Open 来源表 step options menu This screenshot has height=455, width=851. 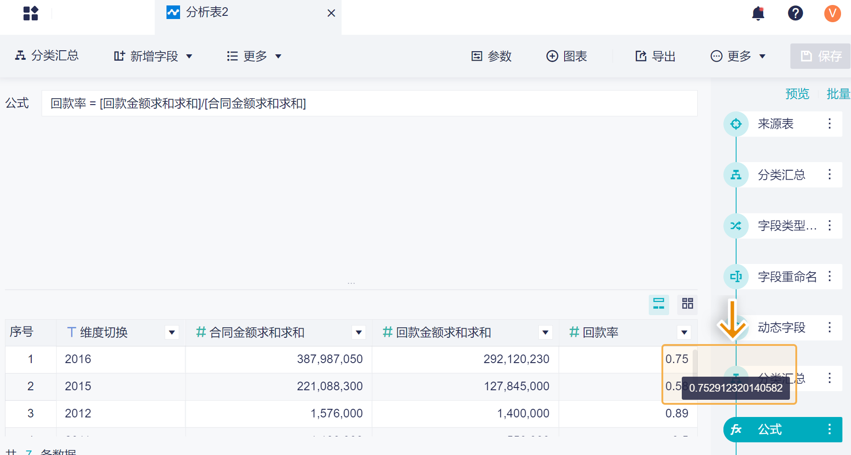pyautogui.click(x=830, y=124)
